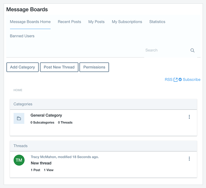Click the TM user avatar

coord(19,160)
